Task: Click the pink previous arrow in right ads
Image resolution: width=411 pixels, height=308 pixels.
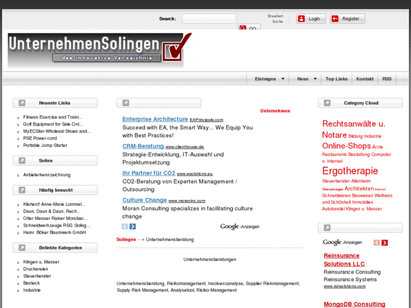Action: click(x=377, y=243)
